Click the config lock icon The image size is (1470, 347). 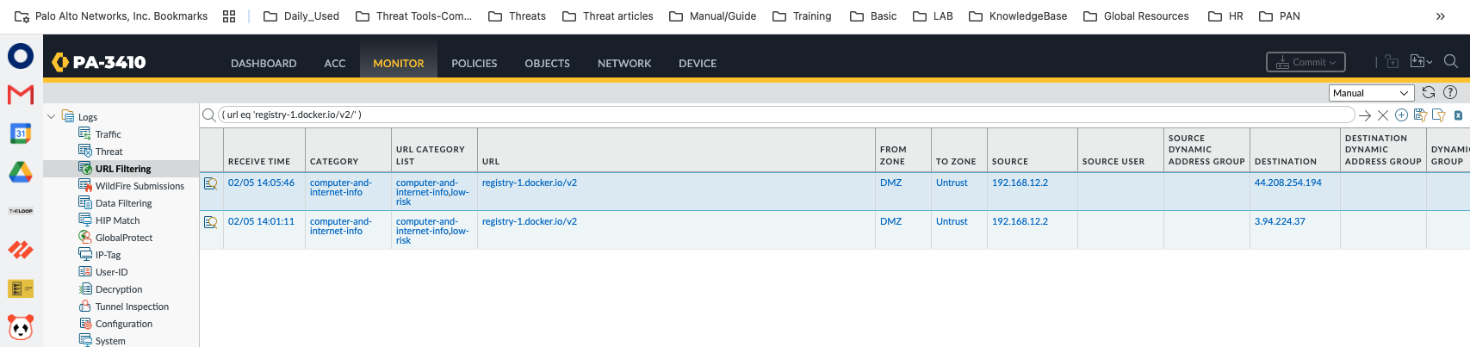(x=1392, y=62)
